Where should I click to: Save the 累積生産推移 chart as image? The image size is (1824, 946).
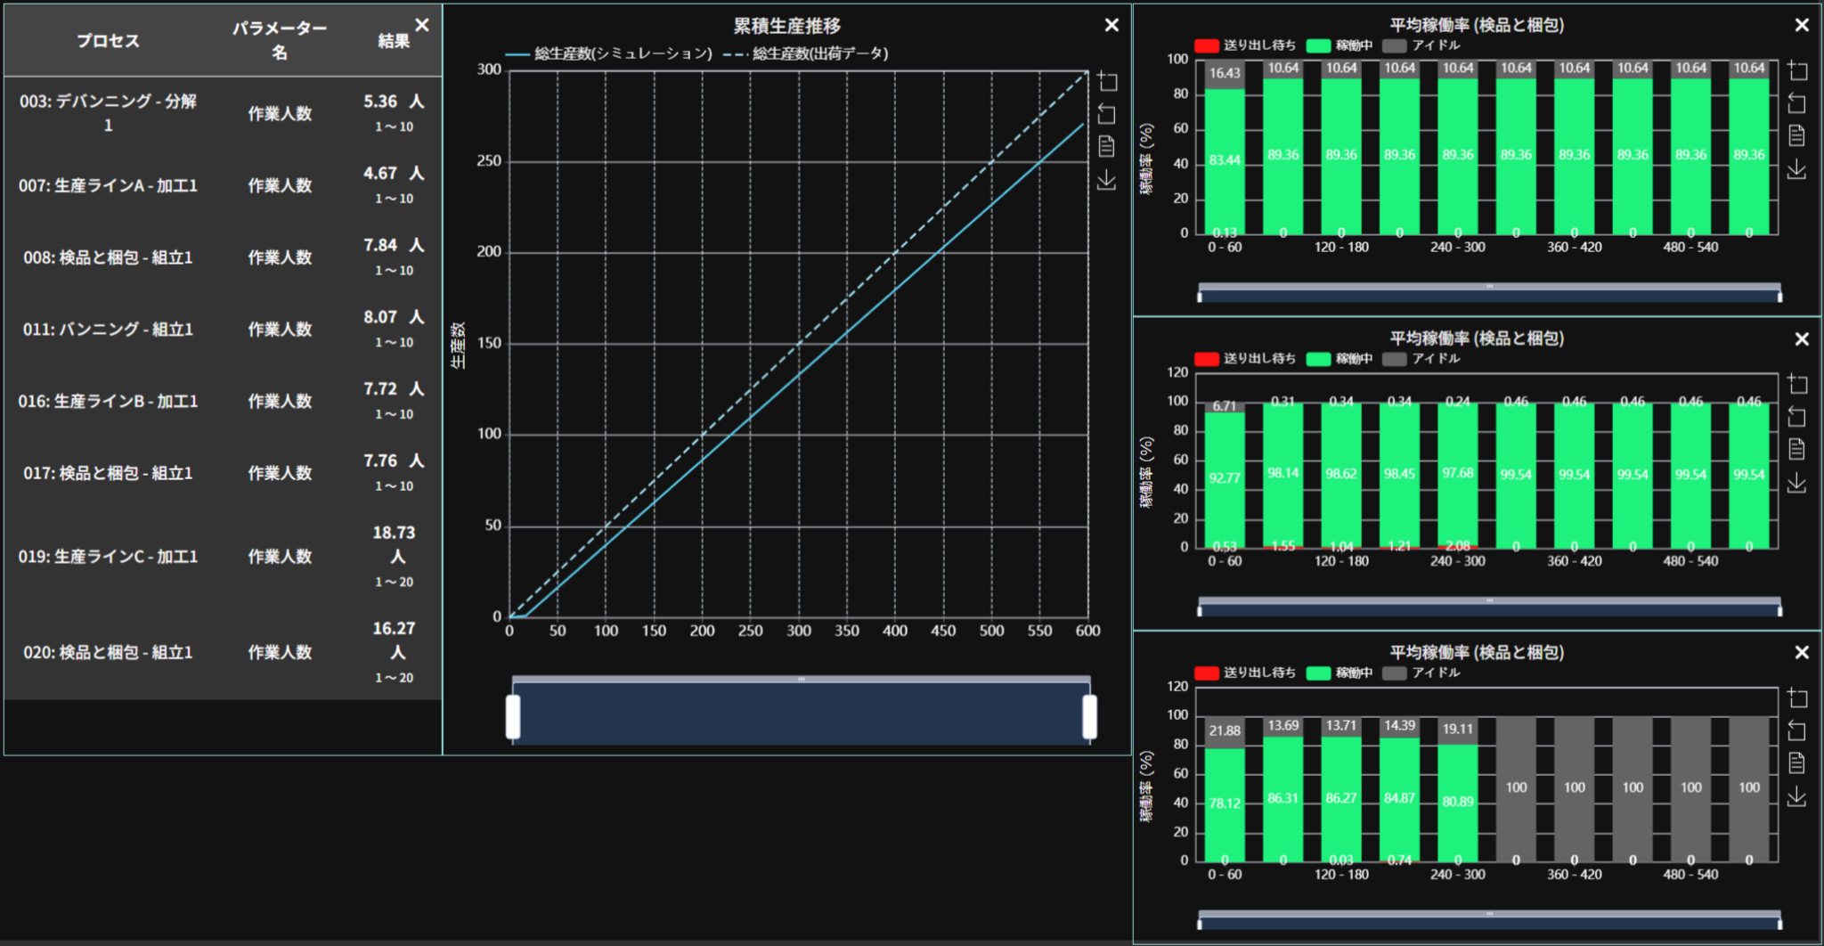[1107, 180]
